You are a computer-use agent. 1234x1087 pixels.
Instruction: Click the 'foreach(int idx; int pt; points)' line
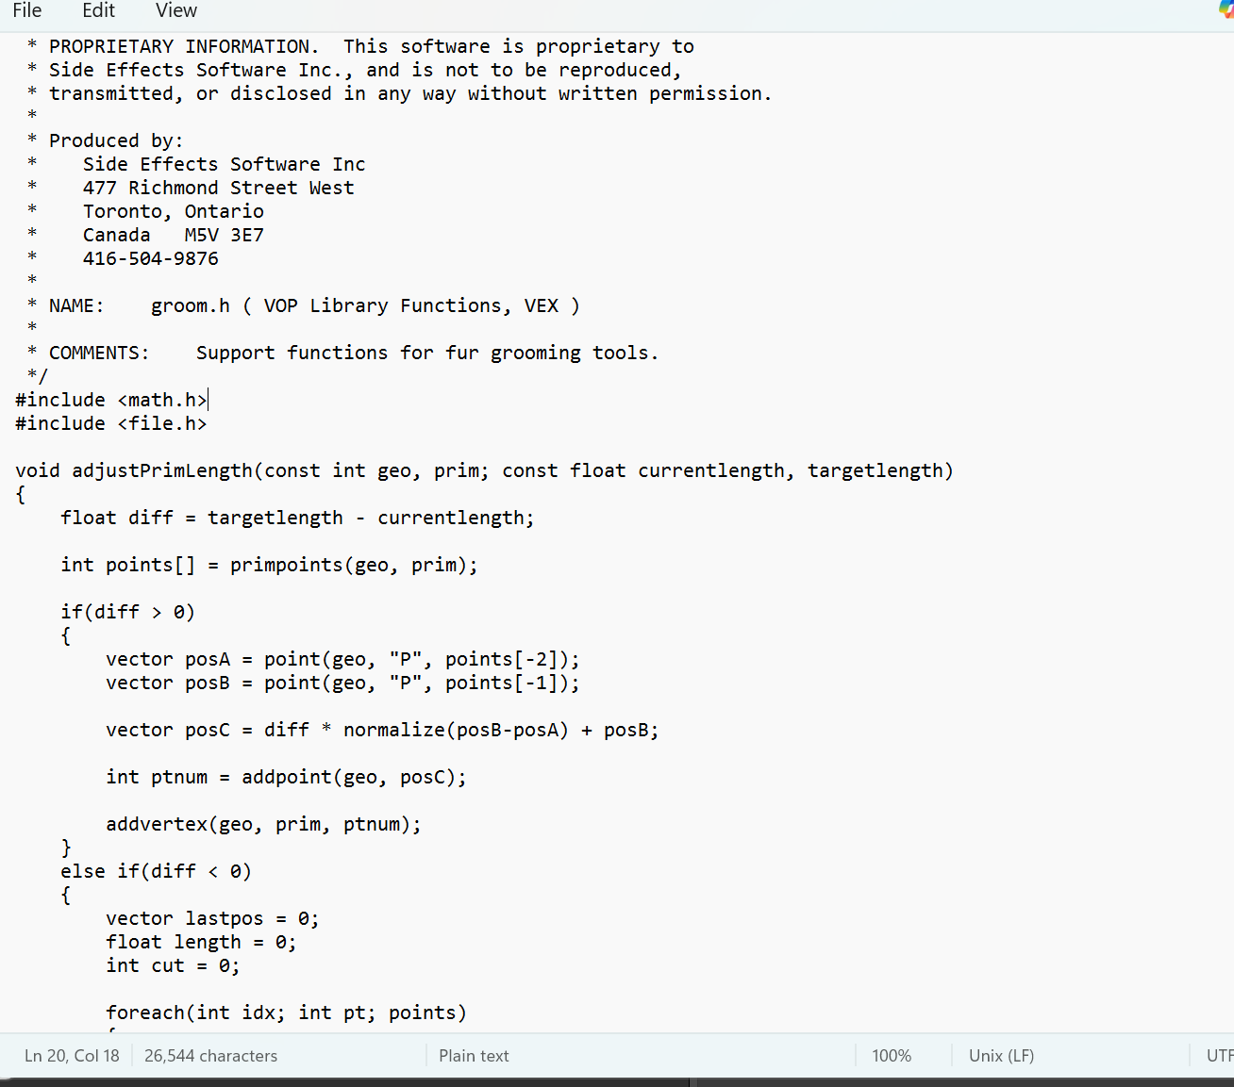point(286,1013)
